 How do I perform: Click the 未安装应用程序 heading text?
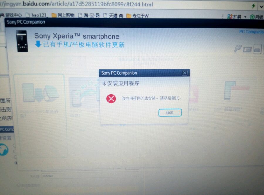121,83
